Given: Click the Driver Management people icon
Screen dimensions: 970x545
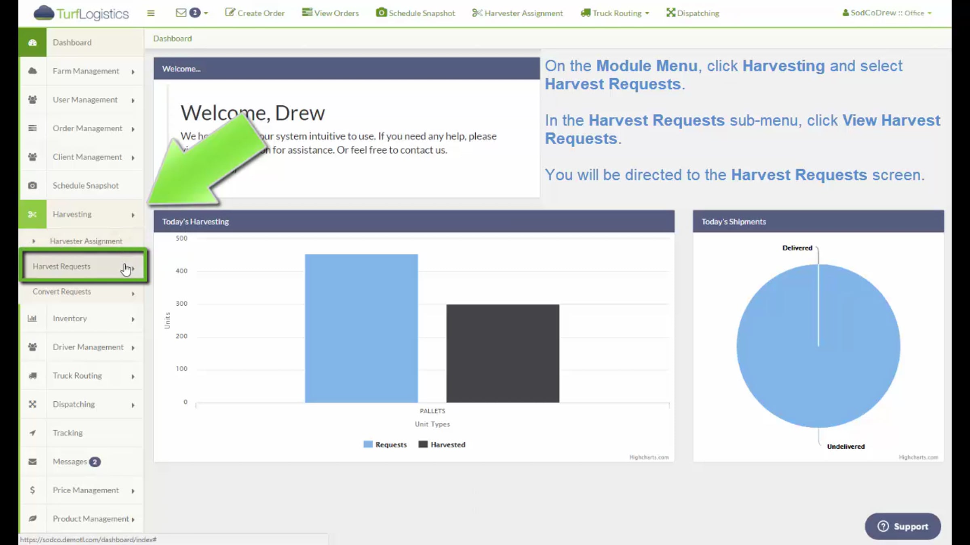Looking at the screenshot, I should pos(32,347).
